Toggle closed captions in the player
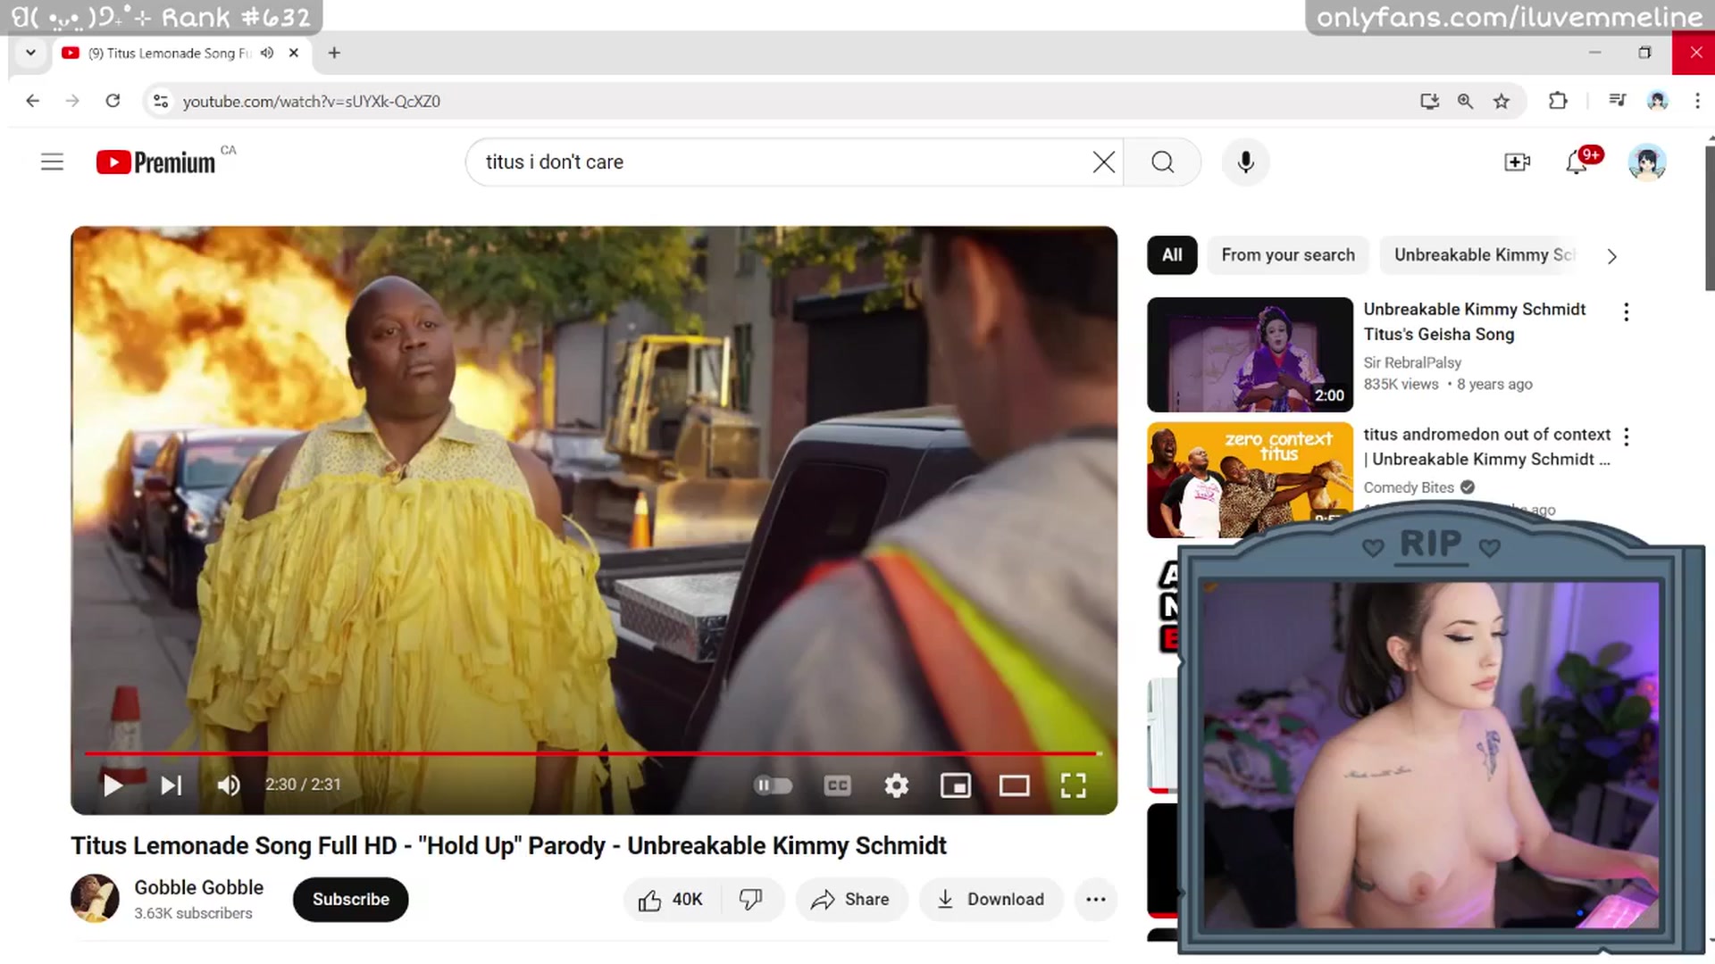1715x964 pixels. [837, 785]
